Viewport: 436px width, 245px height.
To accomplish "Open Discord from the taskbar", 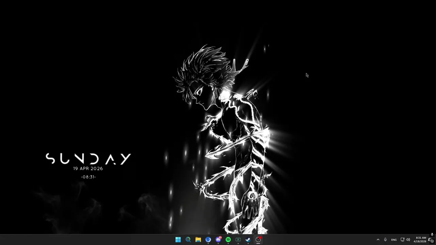I will (218, 240).
